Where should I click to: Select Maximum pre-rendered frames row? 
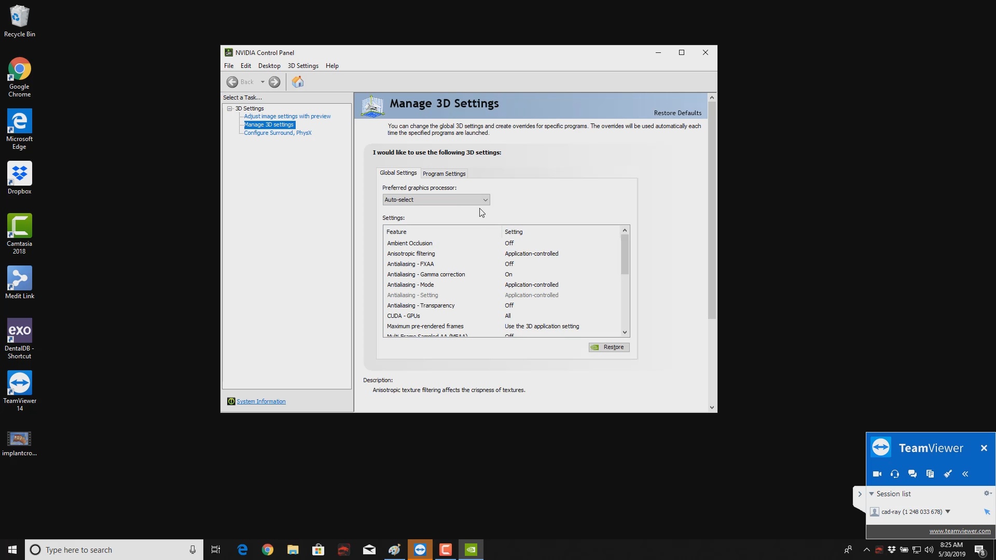pyautogui.click(x=502, y=326)
